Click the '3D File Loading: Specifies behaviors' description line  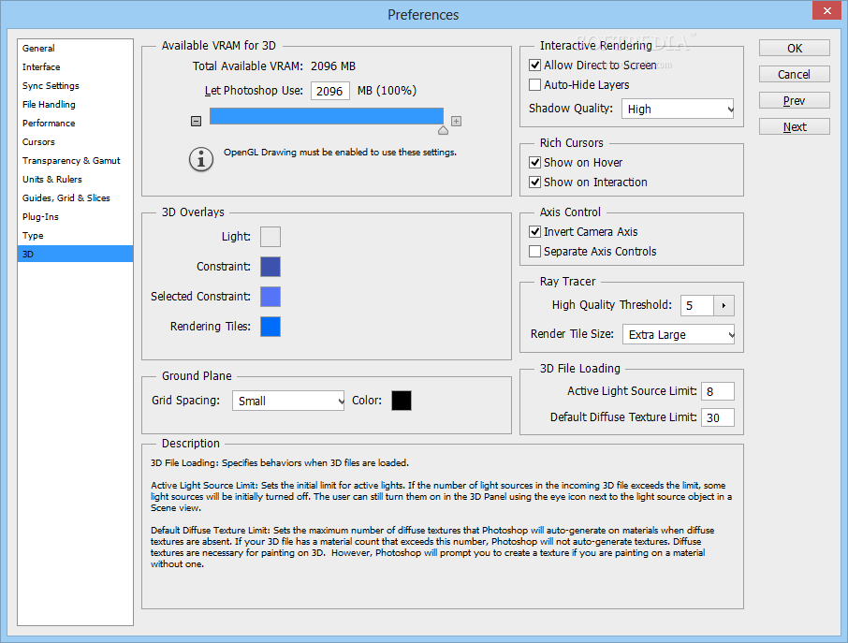coord(280,463)
